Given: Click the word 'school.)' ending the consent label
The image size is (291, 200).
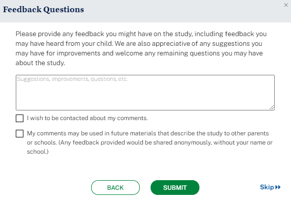Looking at the screenshot, I should (x=38, y=152).
